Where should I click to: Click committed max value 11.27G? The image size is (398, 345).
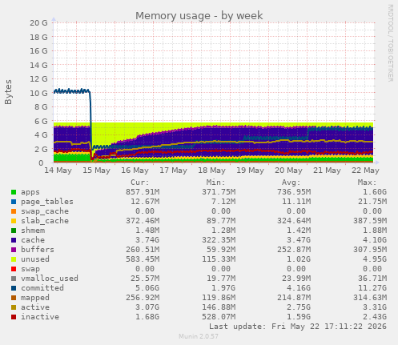point(372,288)
